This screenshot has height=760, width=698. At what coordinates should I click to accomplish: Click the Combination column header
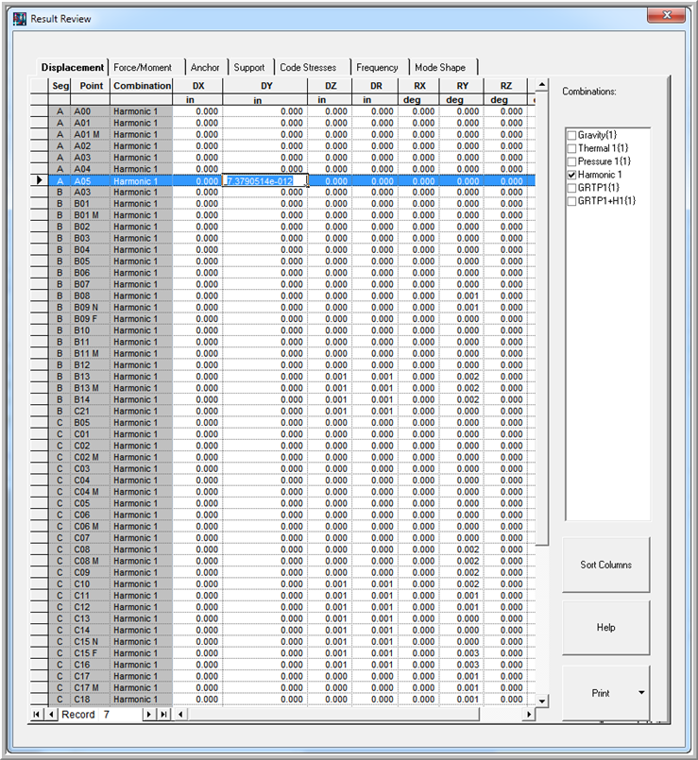(142, 86)
